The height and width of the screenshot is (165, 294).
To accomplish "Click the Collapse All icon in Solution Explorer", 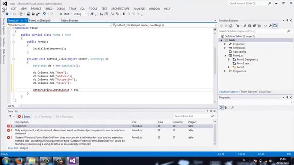I will coord(254,26).
